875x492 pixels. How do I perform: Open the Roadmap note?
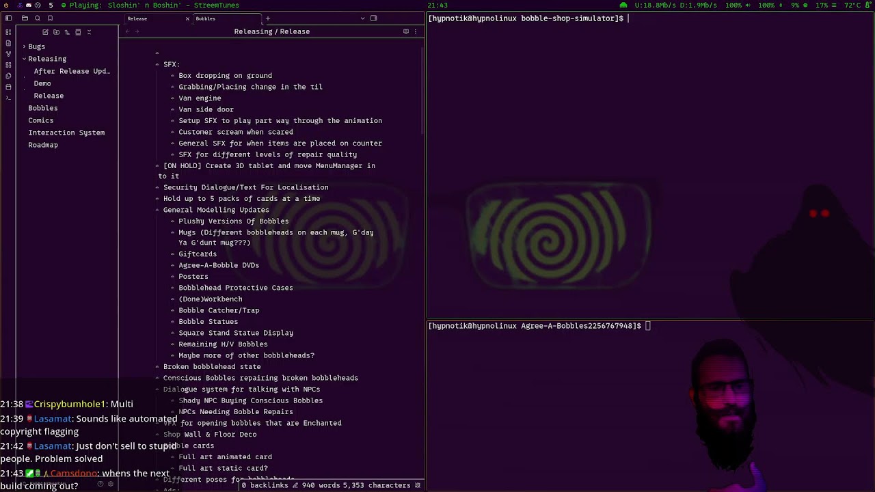43,145
